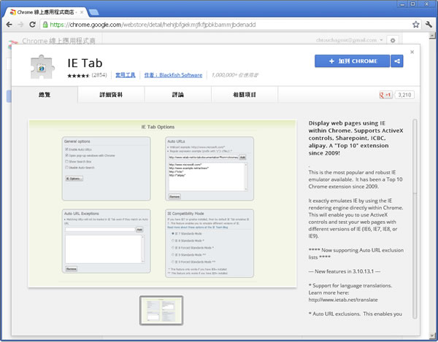Screen dimensions: 438x342
Task: Open the gmail account dropdown
Action: pos(349,40)
